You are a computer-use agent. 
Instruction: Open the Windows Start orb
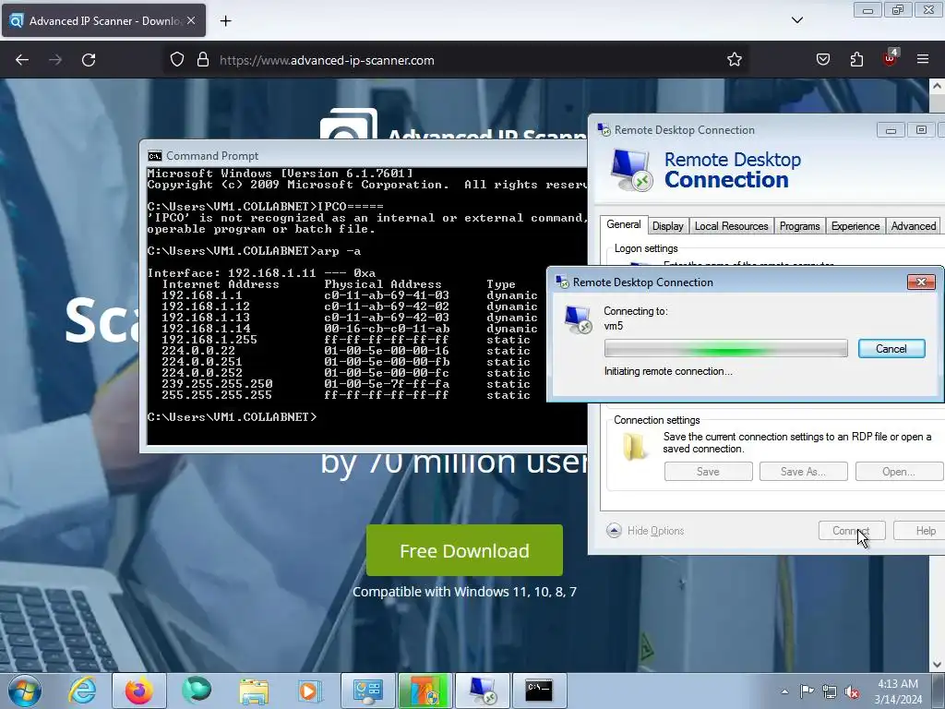(x=24, y=691)
